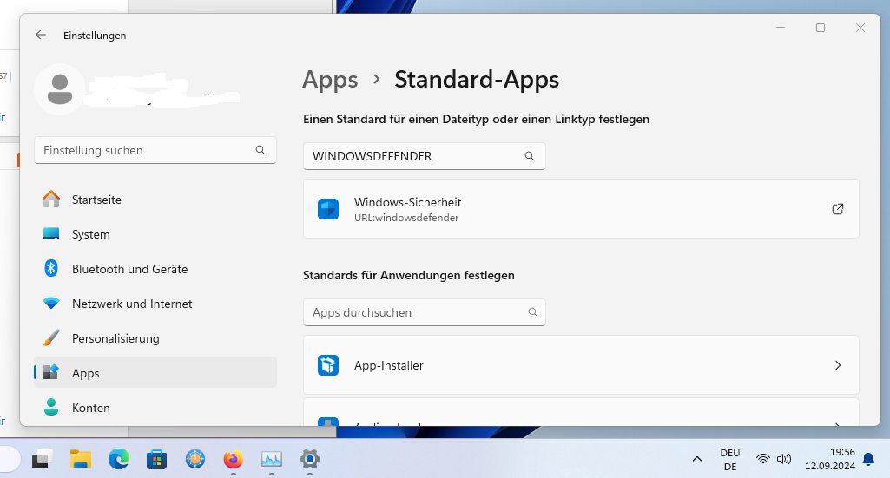
Task: Click the round compass app in taskbar
Action: coord(195,459)
